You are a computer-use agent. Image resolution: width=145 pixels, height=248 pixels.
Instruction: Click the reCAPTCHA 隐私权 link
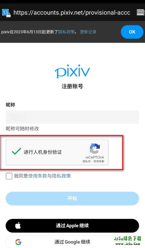tap(87, 161)
